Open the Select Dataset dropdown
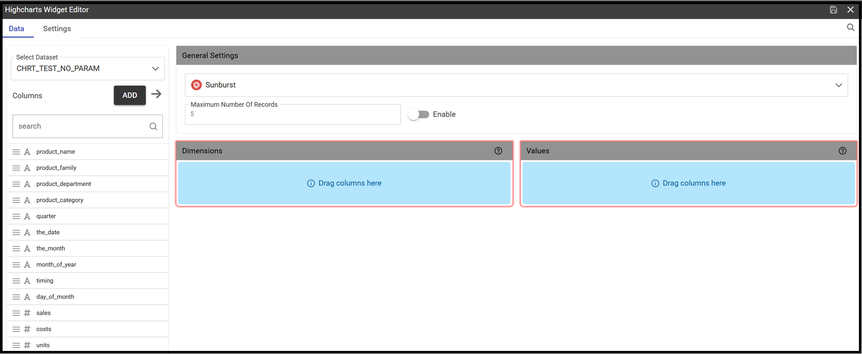862x354 pixels. tap(88, 69)
